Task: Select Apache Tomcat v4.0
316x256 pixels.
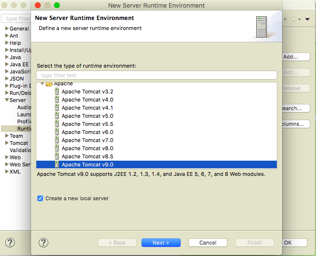Action: coord(87,100)
